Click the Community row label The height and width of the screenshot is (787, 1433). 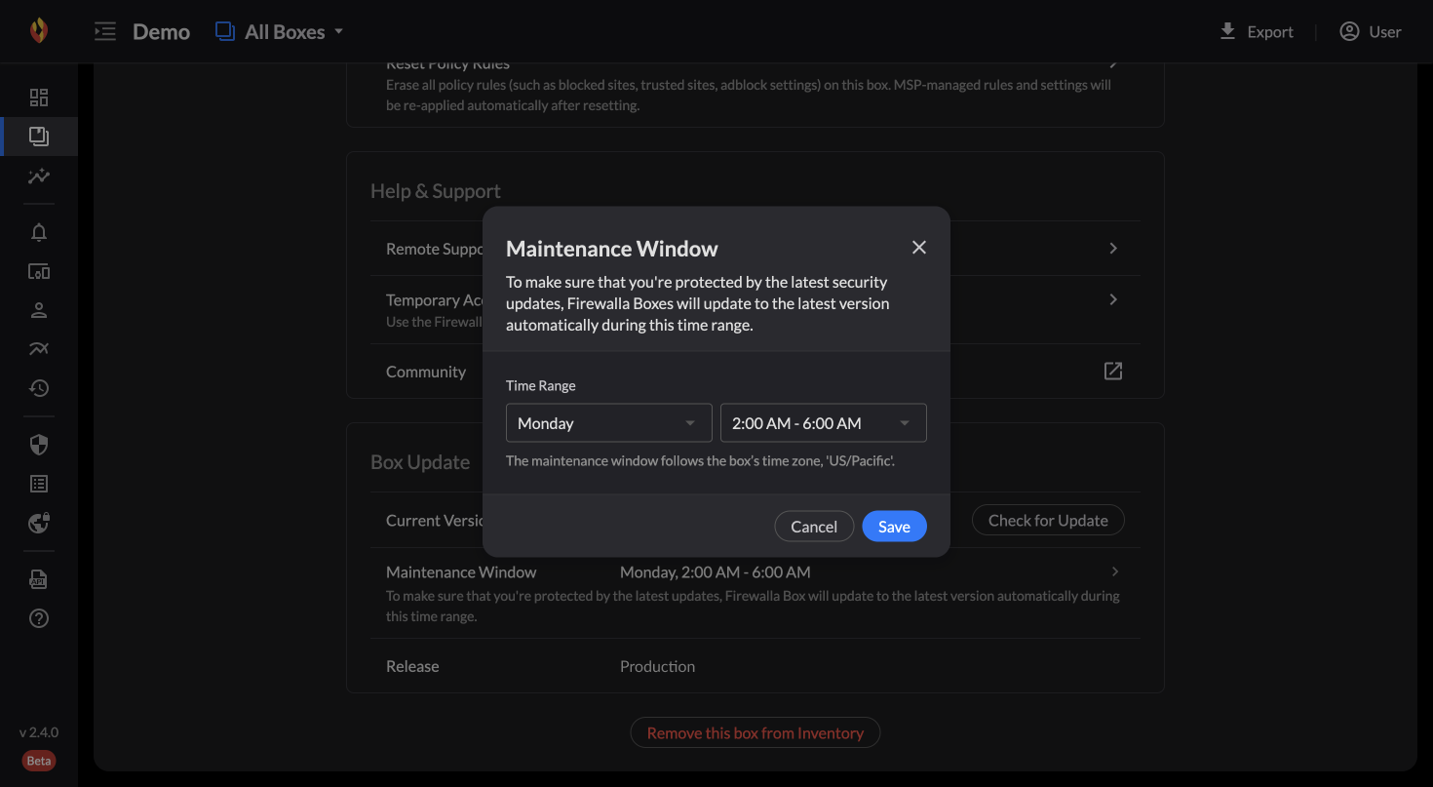(426, 372)
